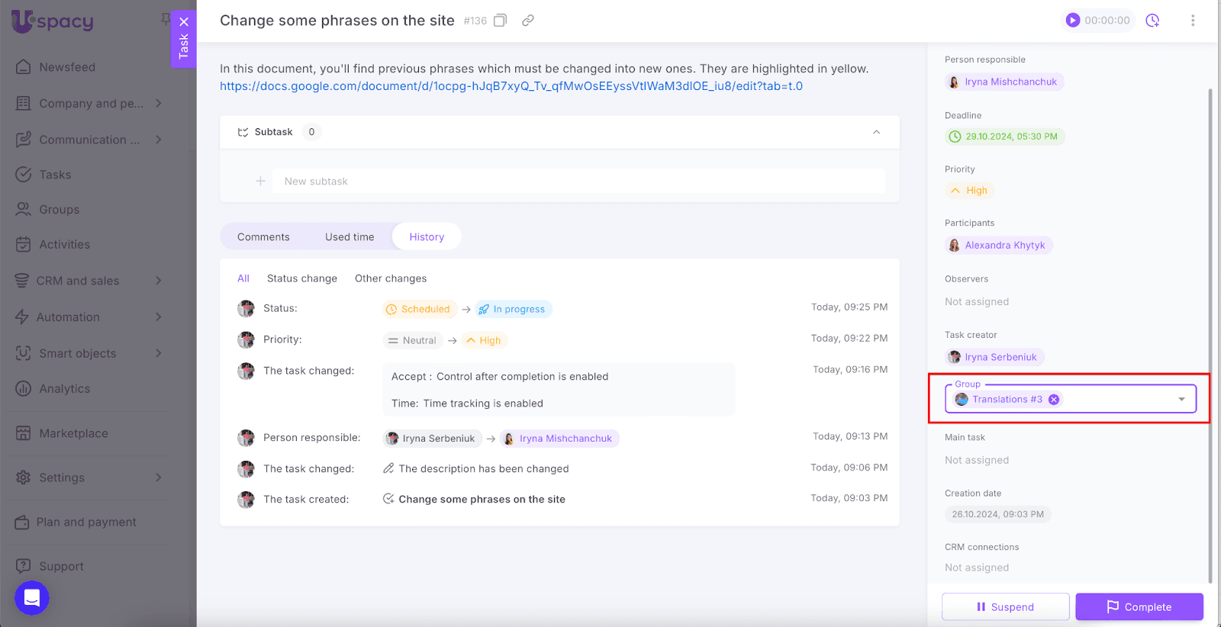
Task: Open the Group dropdown arrow
Action: click(x=1181, y=400)
